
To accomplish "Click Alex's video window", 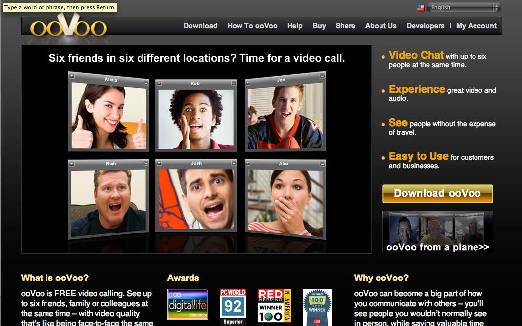I will (285, 200).
